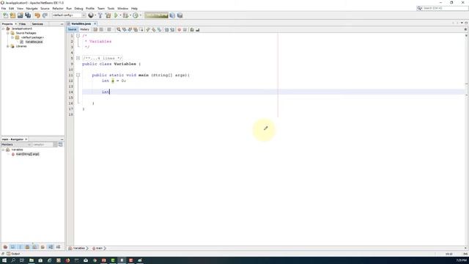Viewport: 469px width, 264px height.
Task: Open the Navigate menu
Action: [x=32, y=8]
